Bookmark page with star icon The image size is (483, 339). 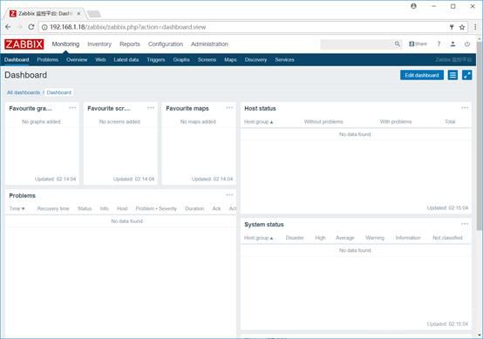[x=462, y=27]
